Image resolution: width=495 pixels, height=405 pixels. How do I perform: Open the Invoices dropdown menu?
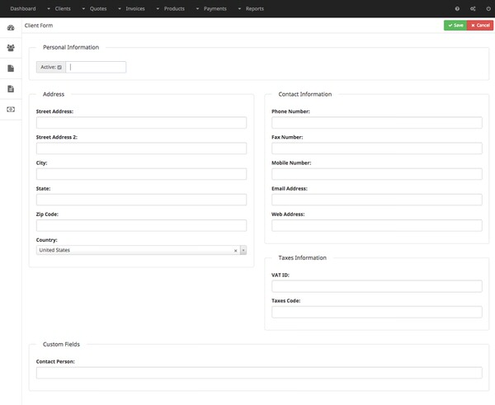(x=131, y=9)
